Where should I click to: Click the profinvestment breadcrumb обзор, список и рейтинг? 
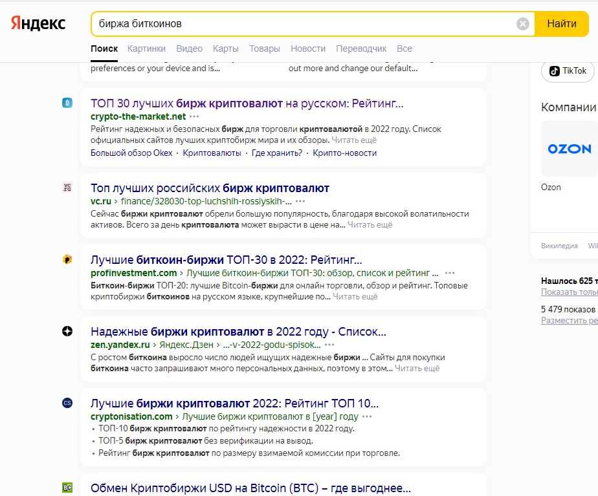pos(313,273)
